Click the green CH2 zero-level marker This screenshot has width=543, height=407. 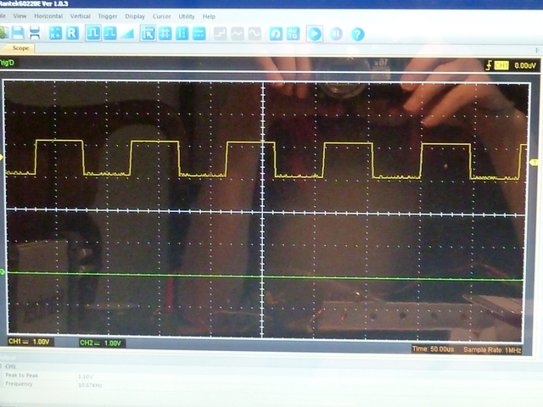[2, 273]
